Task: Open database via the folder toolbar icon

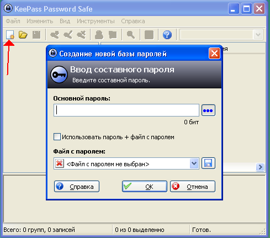Action: [23, 35]
